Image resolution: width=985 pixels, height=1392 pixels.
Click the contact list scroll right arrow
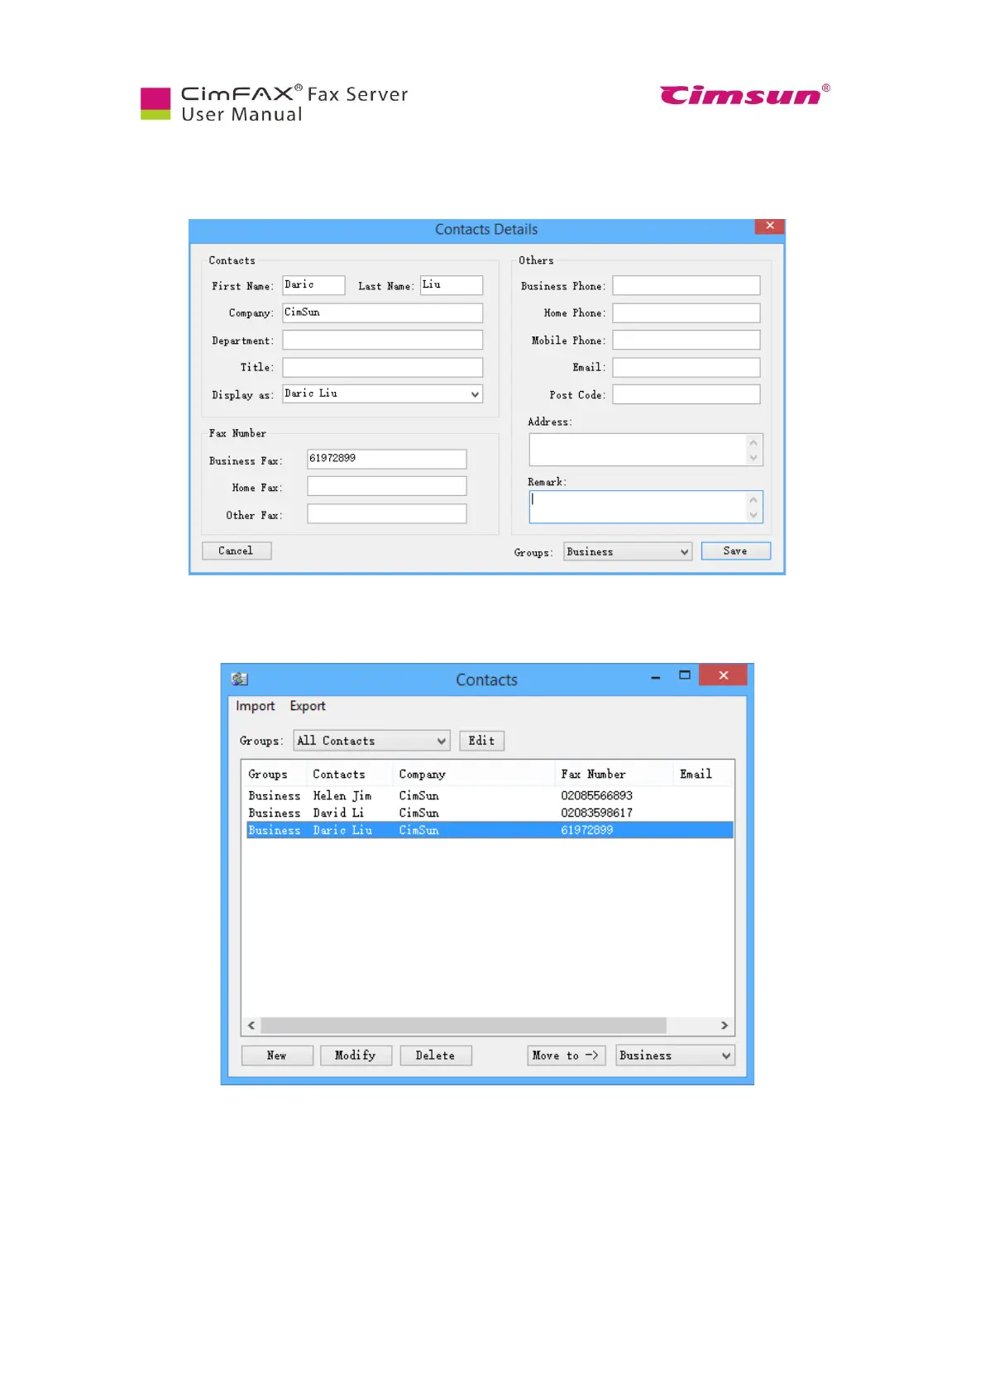pos(724,1025)
